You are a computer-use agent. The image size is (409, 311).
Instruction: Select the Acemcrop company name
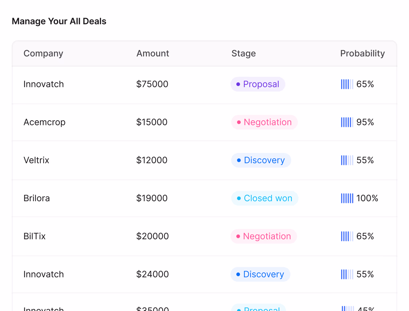coord(44,122)
